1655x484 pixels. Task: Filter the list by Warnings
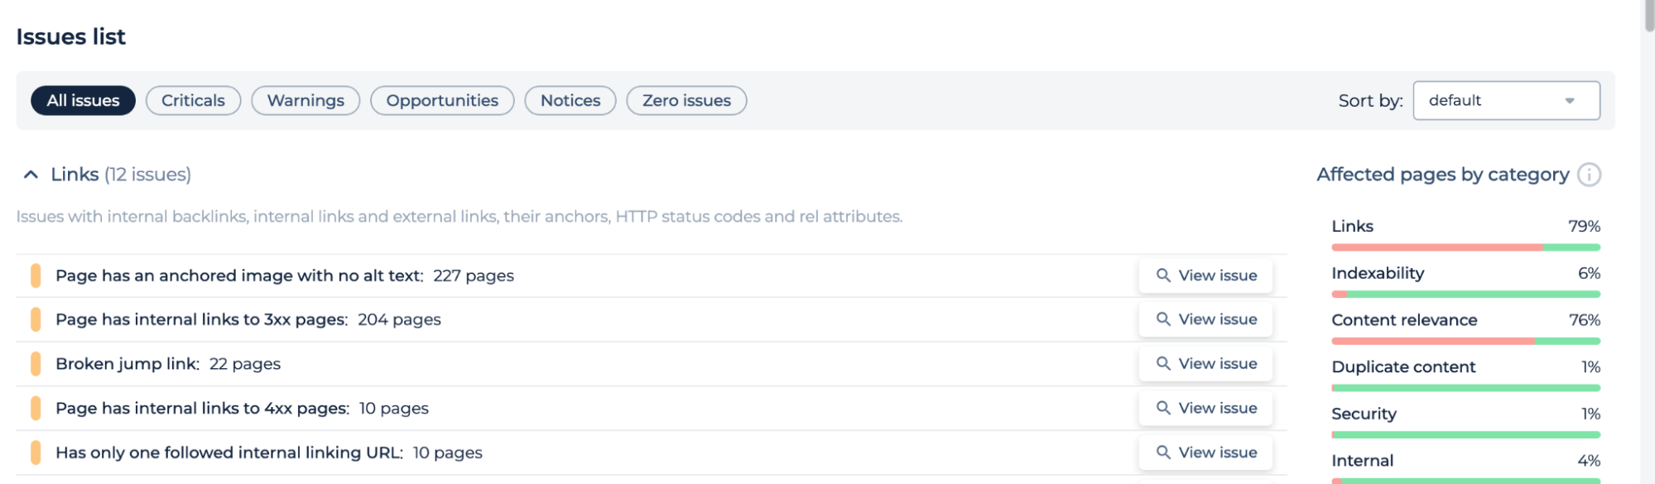[x=306, y=100]
